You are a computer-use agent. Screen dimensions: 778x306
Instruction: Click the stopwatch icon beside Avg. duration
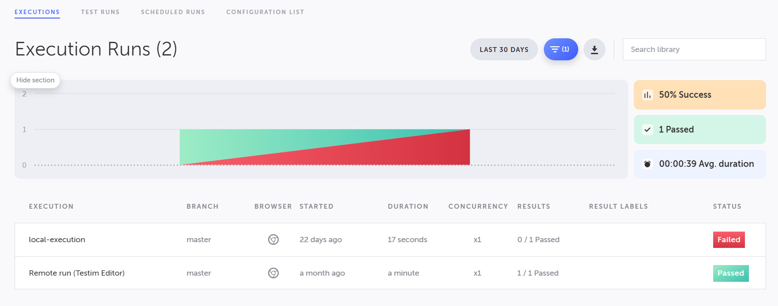pos(647,164)
